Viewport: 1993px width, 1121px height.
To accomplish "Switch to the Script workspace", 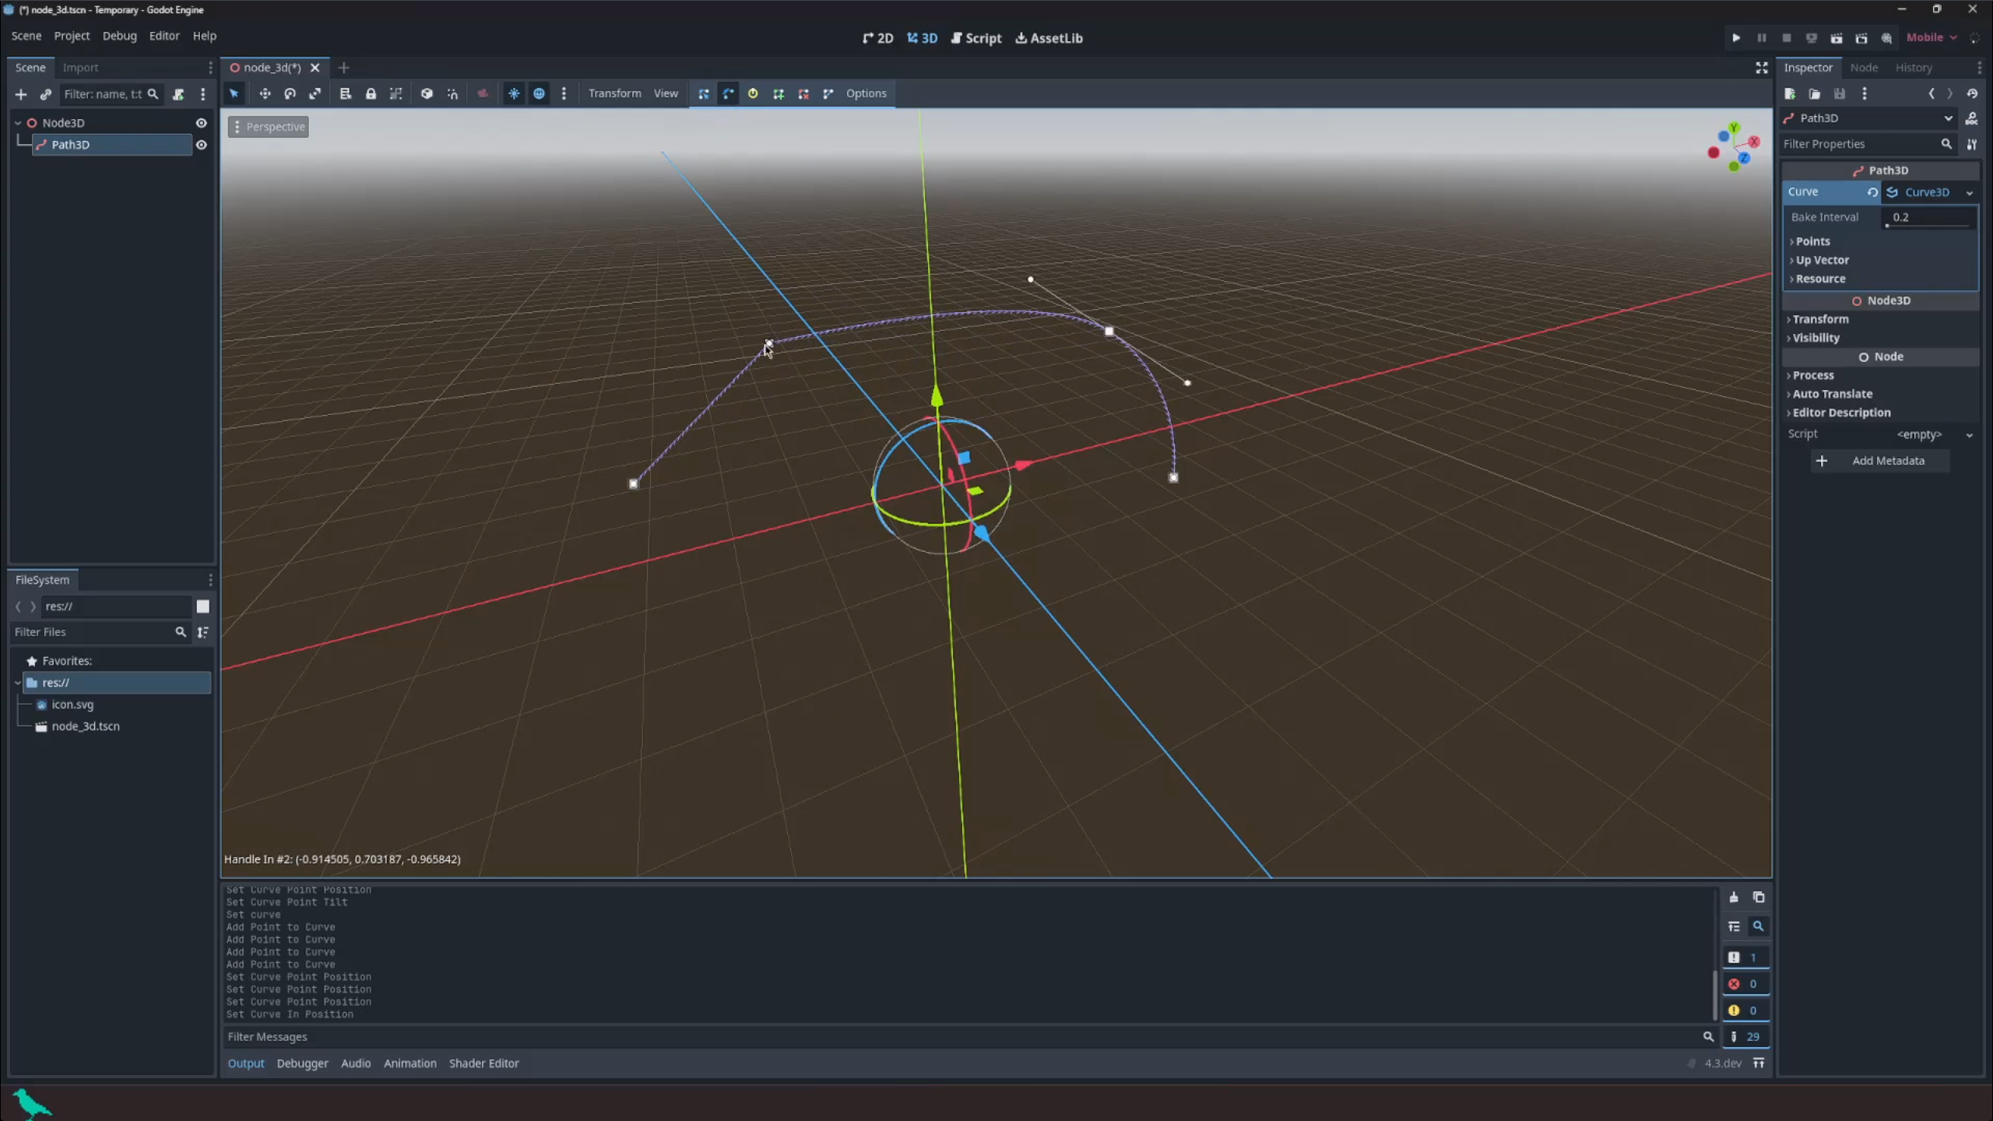I will (976, 38).
